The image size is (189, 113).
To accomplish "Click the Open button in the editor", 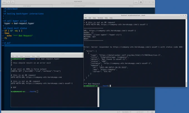I will (x=4, y=2).
